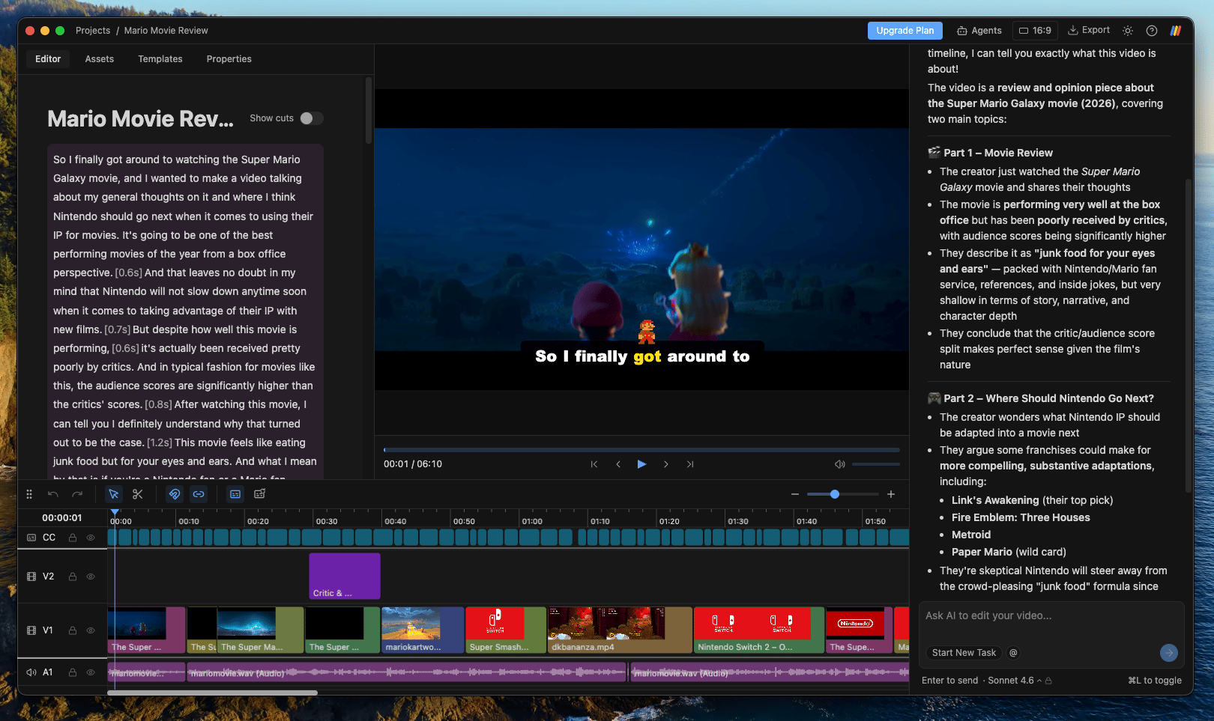Play the video preview
Viewport: 1214px width, 721px height.
tap(641, 464)
